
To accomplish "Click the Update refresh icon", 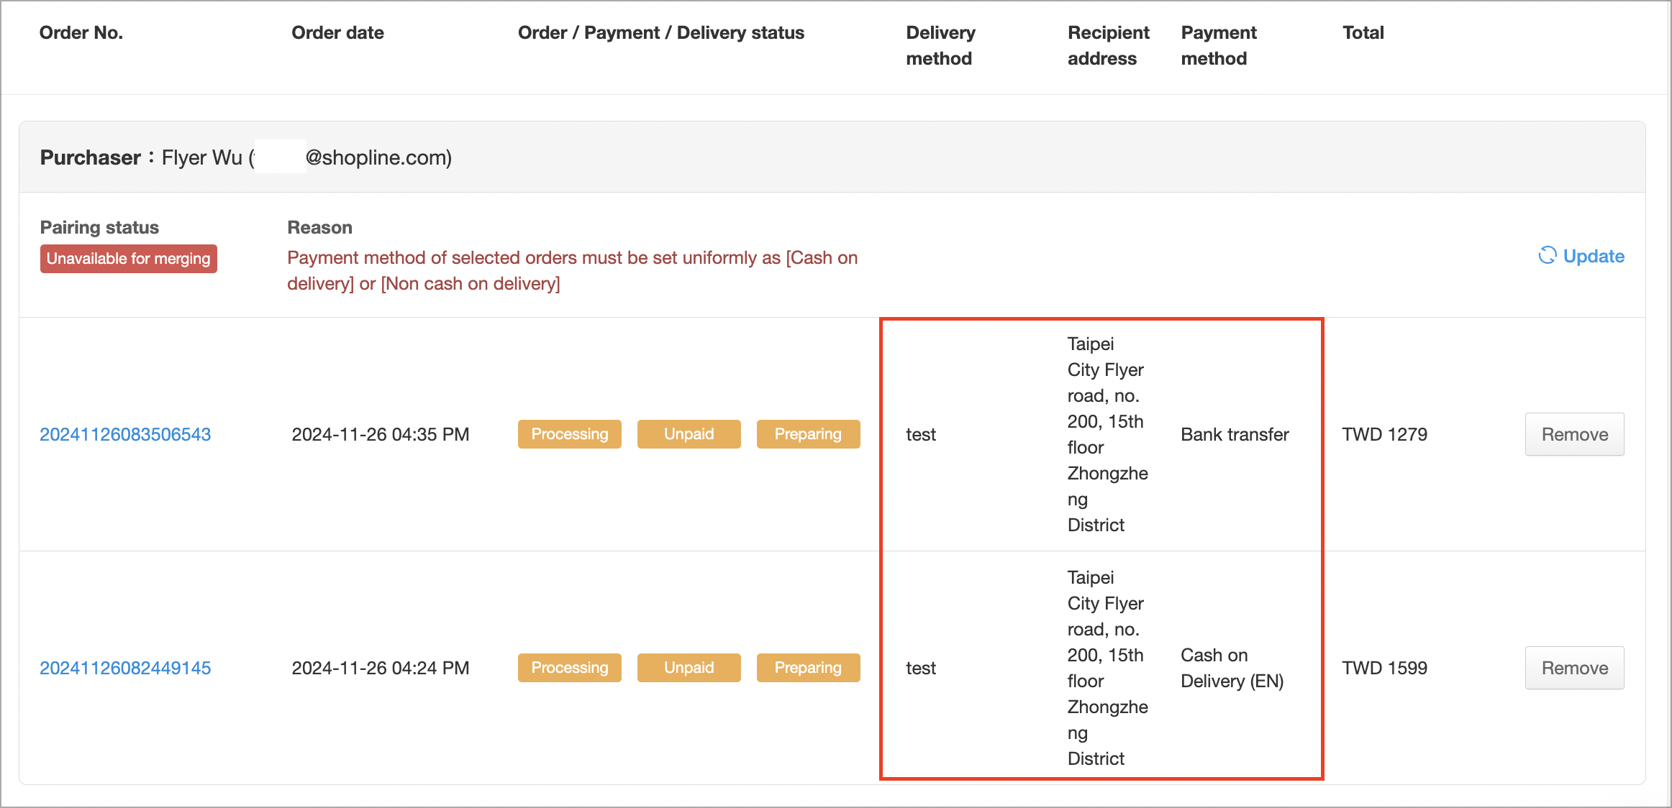I will 1547,256.
